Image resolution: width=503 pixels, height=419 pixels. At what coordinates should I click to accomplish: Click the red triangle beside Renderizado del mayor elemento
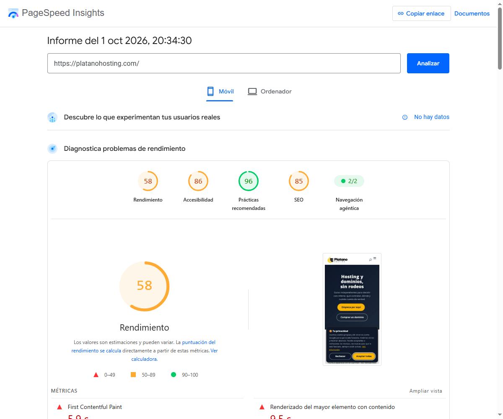[x=262, y=407]
